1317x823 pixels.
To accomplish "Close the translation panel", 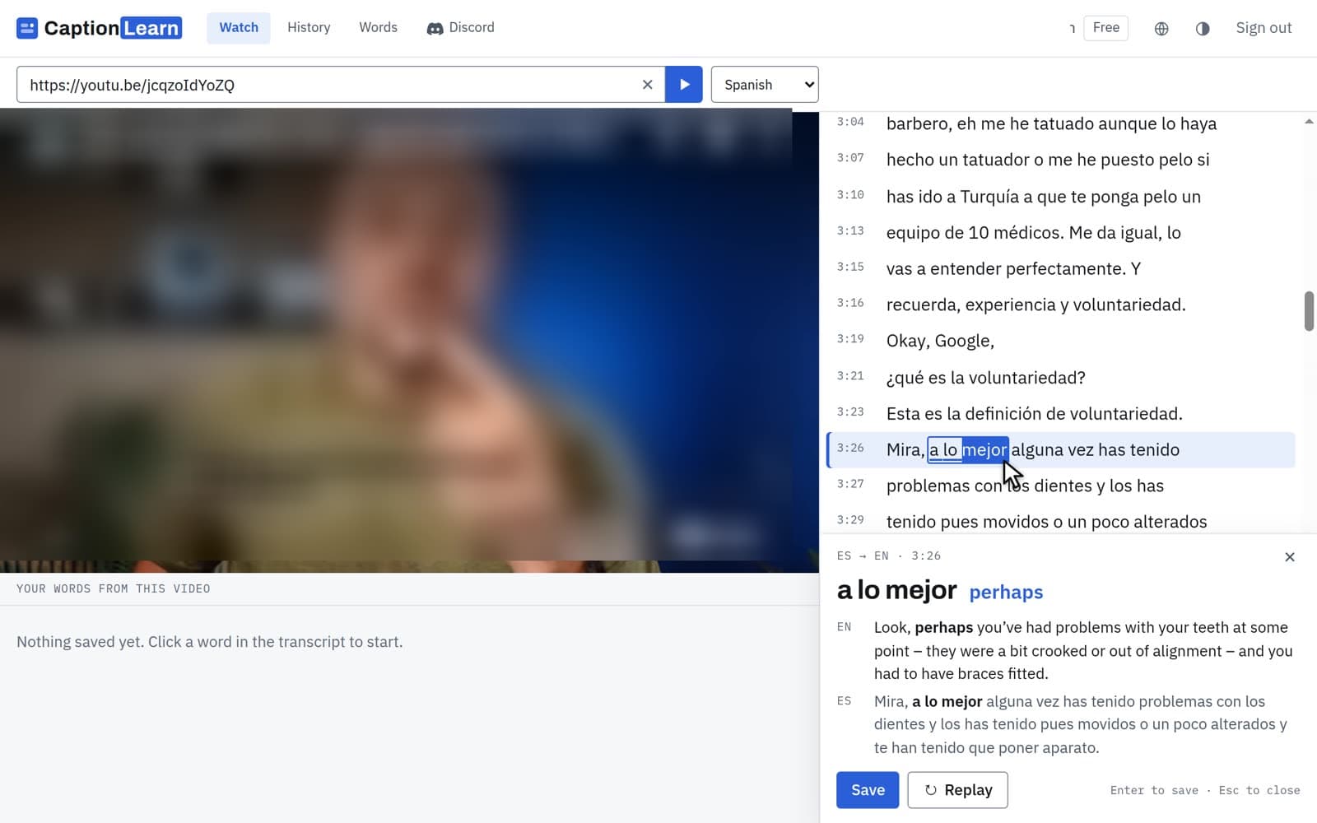I will (1290, 557).
